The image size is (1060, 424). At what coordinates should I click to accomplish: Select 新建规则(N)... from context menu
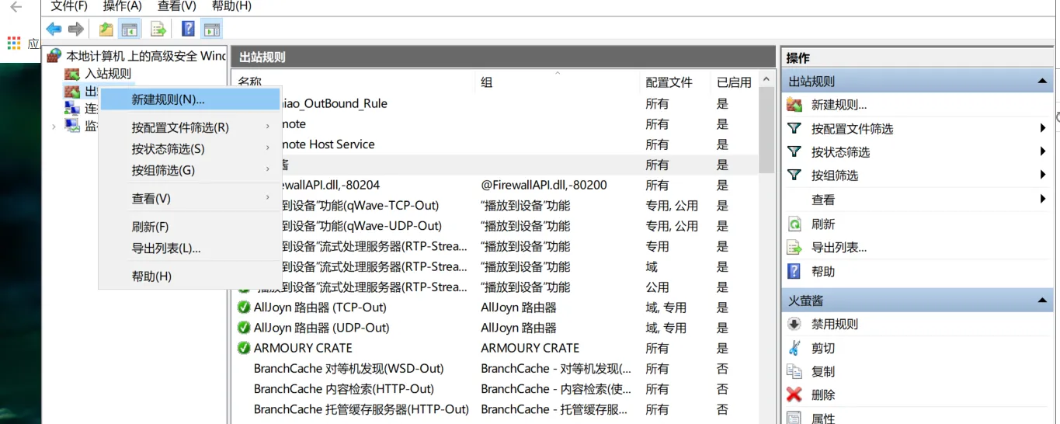168,99
